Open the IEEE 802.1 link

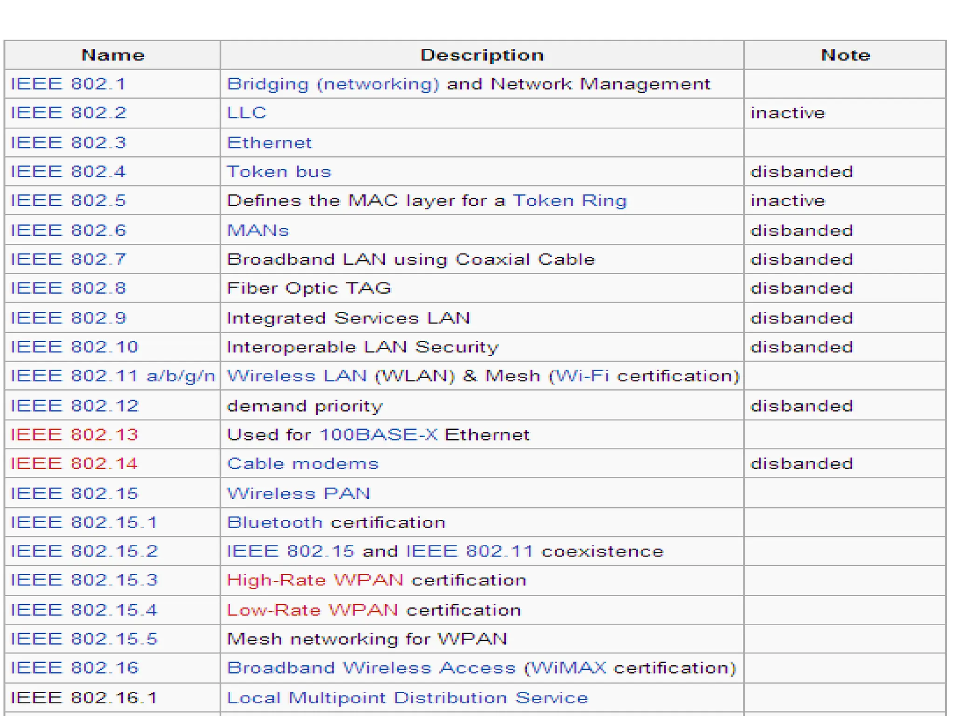click(68, 84)
